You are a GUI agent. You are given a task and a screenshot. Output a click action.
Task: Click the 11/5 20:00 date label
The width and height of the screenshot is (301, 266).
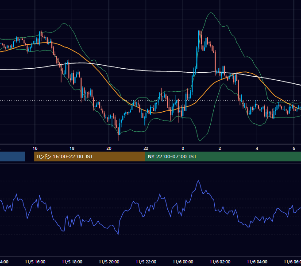pyautogui.click(x=109, y=262)
